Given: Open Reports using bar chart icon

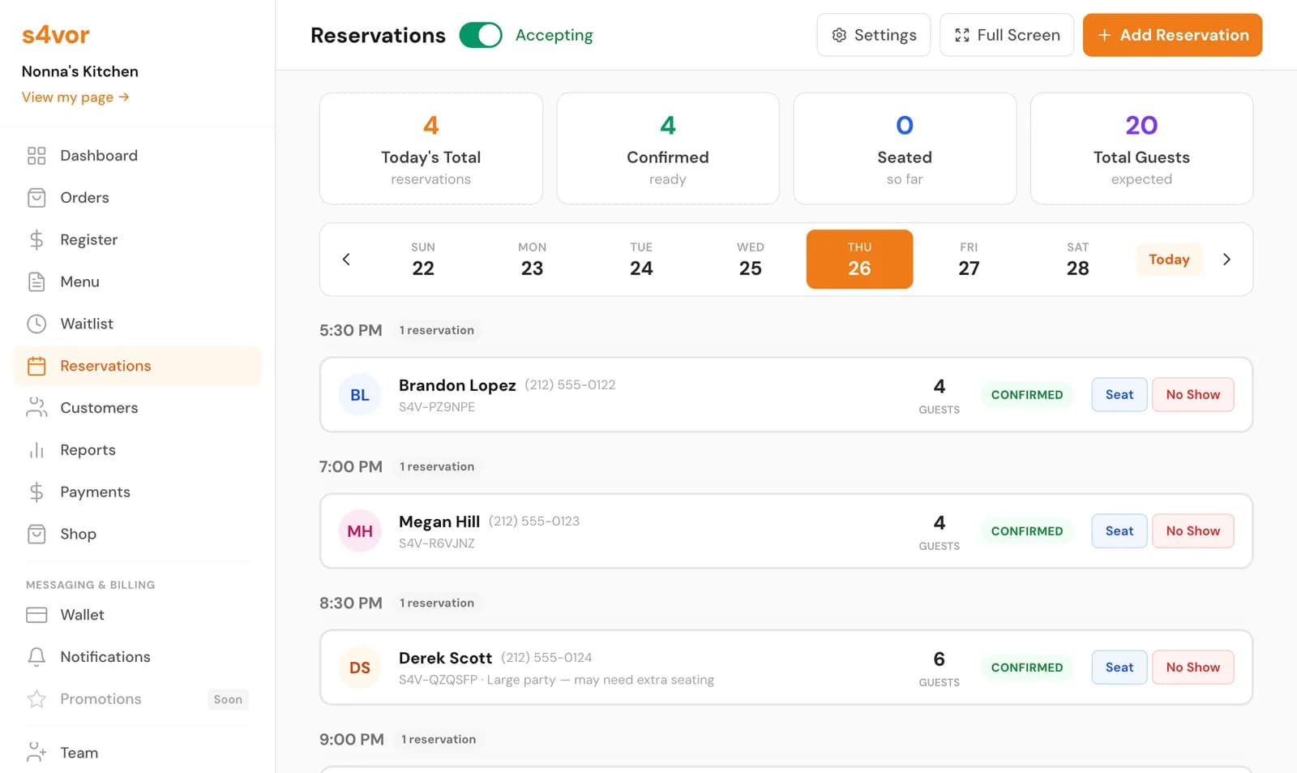Looking at the screenshot, I should pyautogui.click(x=36, y=450).
